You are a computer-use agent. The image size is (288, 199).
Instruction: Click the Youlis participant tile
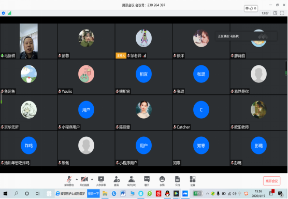[x=86, y=77]
